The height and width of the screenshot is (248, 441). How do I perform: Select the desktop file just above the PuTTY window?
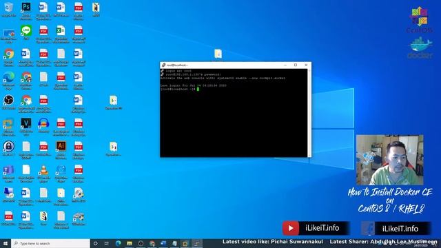[218, 54]
